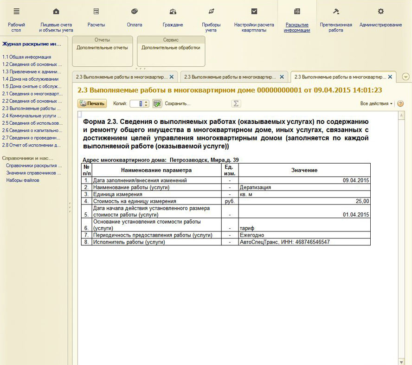Viewport: 412px width, 365px height.
Task: Close the first 2.3 Выполняемые работы tab
Action: [x=171, y=77]
